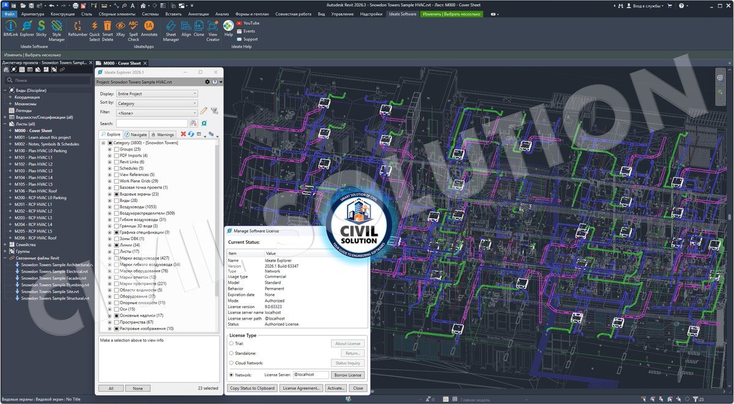Click the red X delete icon in Explorer
Screen dimensions: 734x404
[x=183, y=134]
